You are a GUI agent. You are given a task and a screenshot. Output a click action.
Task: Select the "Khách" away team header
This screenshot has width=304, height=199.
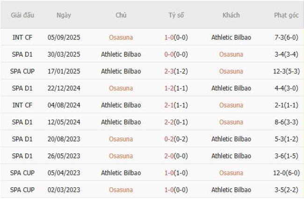(231, 15)
